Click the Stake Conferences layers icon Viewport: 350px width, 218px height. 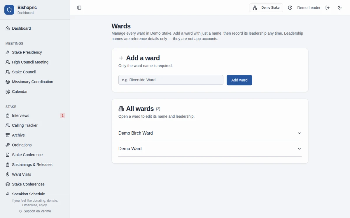(8, 184)
